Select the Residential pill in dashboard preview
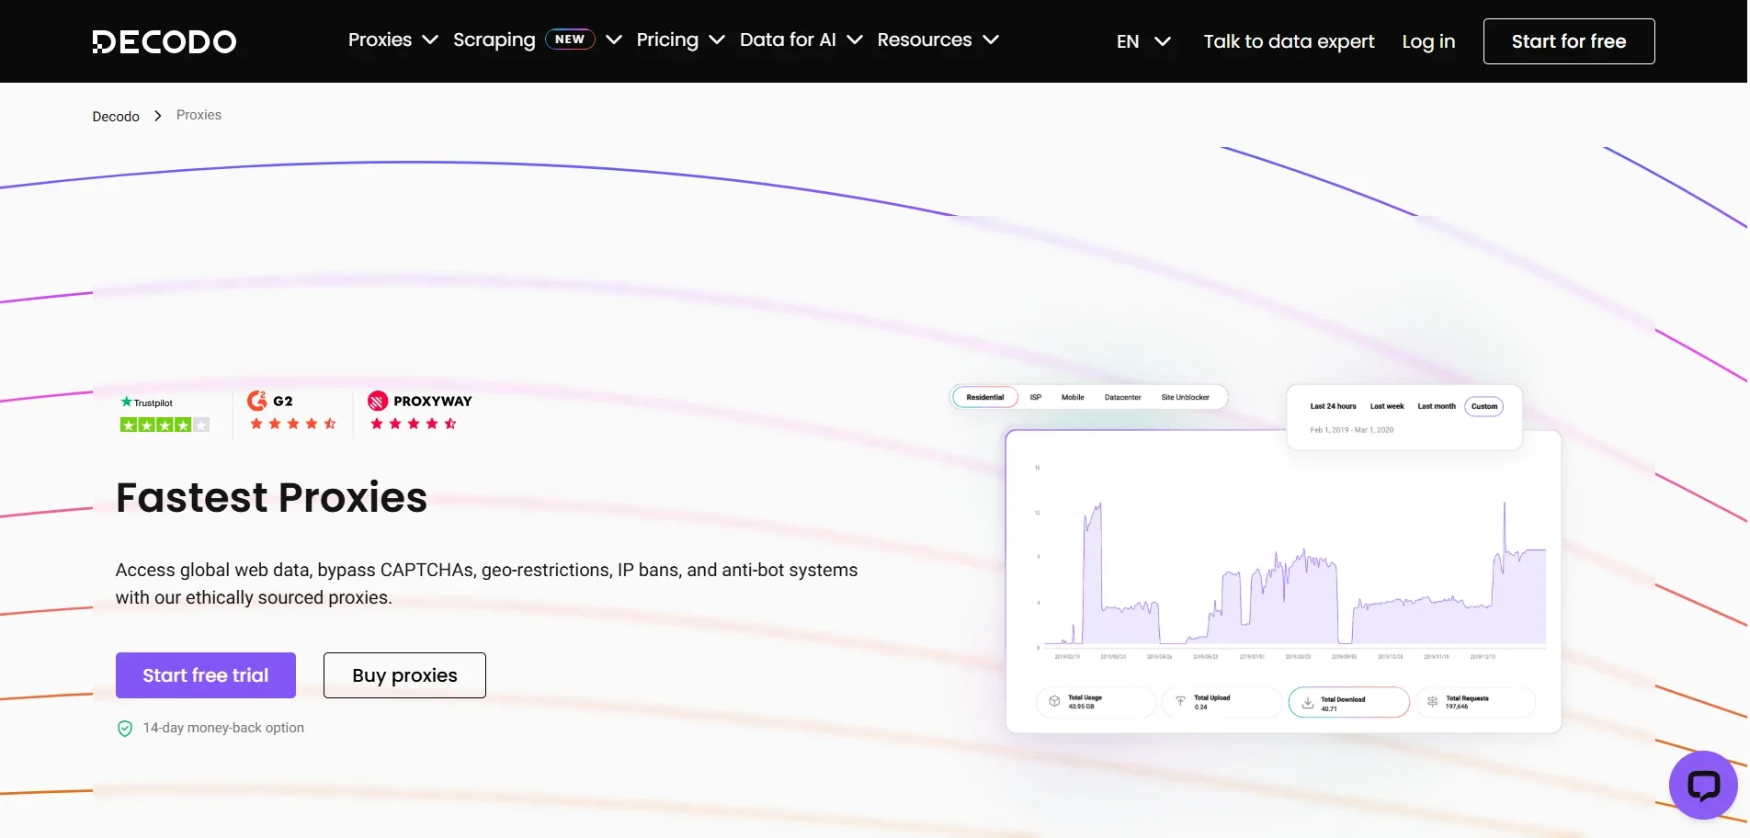 [x=984, y=397]
